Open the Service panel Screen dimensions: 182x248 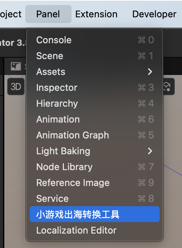(95, 198)
